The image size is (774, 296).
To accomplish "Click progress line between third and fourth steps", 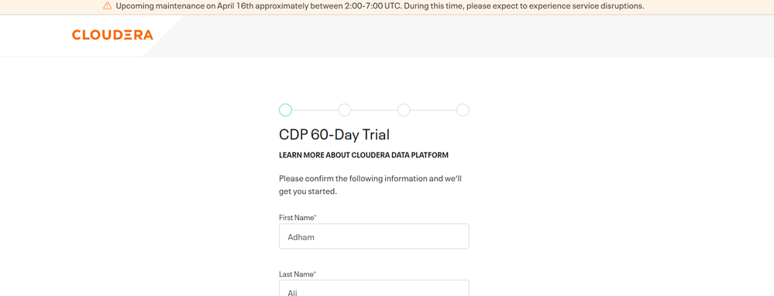I will tap(433, 110).
